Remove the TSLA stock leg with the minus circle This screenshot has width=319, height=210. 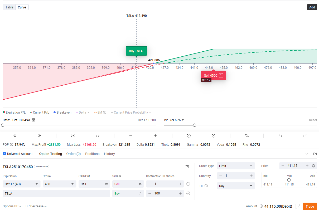(x=188, y=193)
